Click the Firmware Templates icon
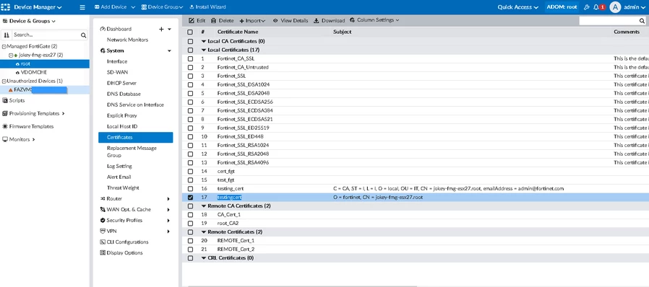The image size is (649, 287). point(5,126)
